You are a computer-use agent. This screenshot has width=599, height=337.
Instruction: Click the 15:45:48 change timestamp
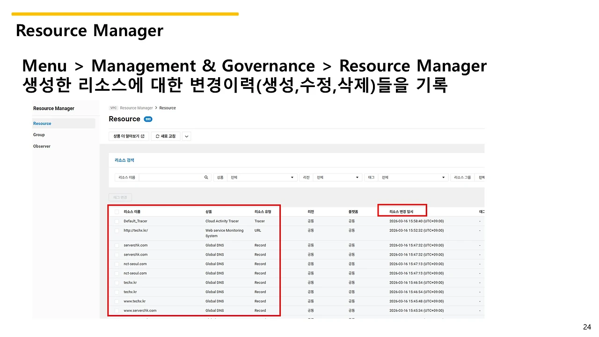416,301
